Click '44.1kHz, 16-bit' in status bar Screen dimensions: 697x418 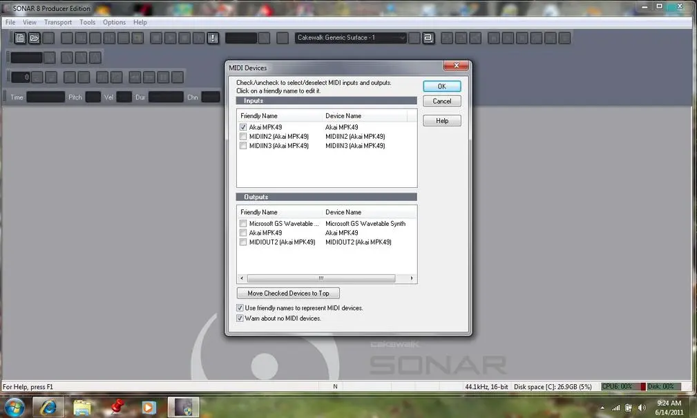[x=486, y=387]
